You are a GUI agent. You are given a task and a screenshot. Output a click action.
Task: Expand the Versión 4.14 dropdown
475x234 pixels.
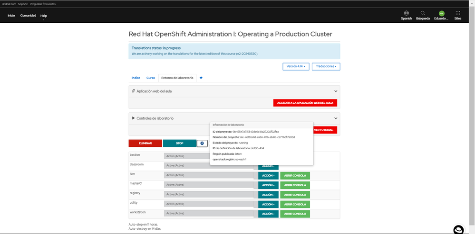click(296, 67)
